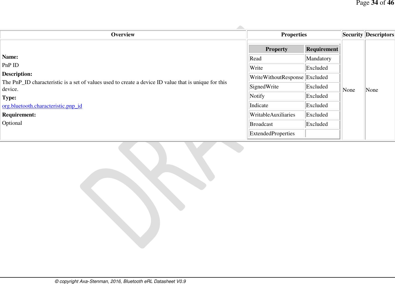Image resolution: width=395 pixels, height=284 pixels.
Task: Select the 'WritableAuxiliaries' property cell
Action: 277,115
